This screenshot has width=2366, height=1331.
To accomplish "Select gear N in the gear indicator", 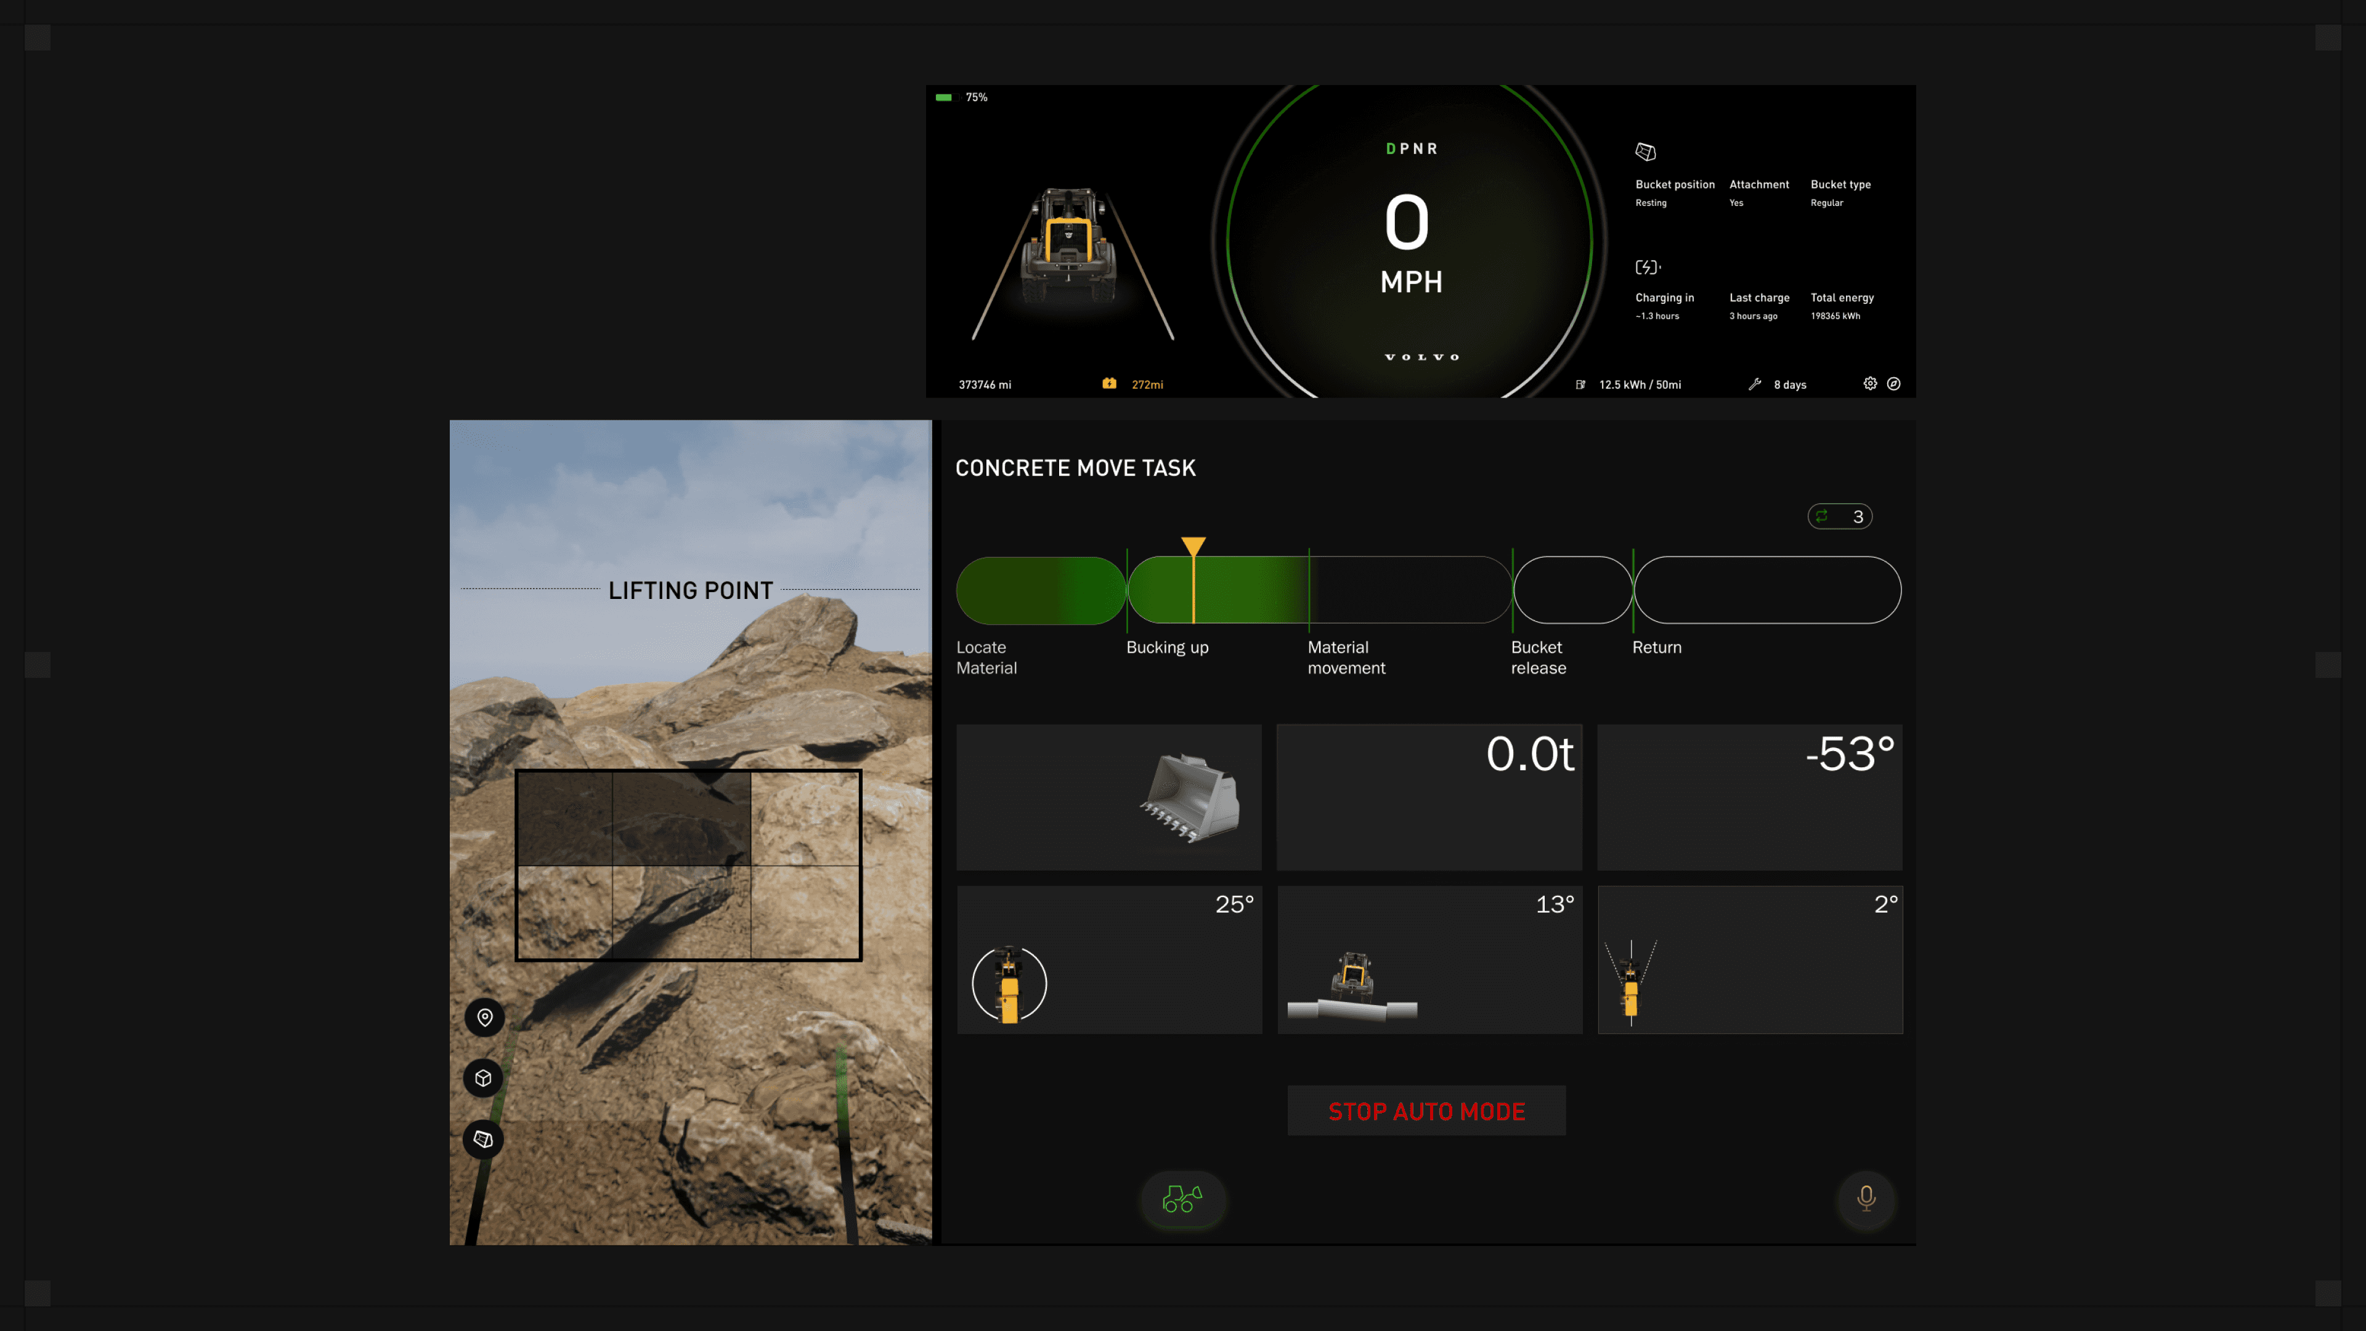I will (x=1418, y=149).
